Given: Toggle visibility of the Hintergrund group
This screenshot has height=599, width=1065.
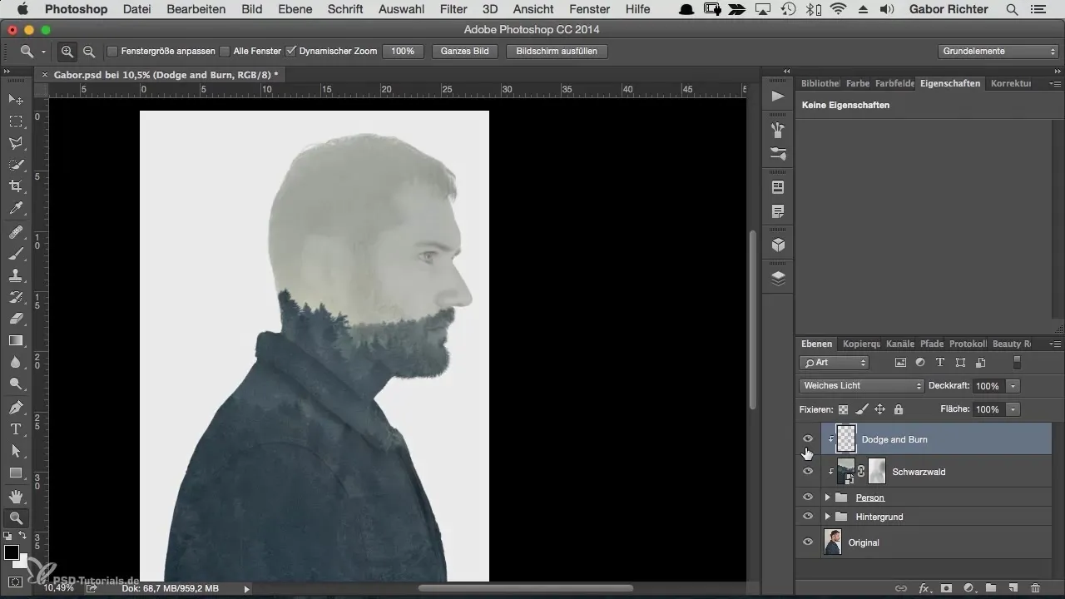Looking at the screenshot, I should click(807, 517).
